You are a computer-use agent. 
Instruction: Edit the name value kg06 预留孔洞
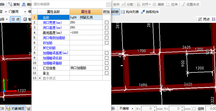pos(86,17)
